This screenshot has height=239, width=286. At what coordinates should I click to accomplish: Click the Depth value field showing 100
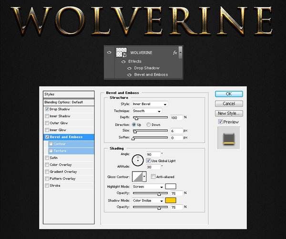pyautogui.click(x=176, y=117)
